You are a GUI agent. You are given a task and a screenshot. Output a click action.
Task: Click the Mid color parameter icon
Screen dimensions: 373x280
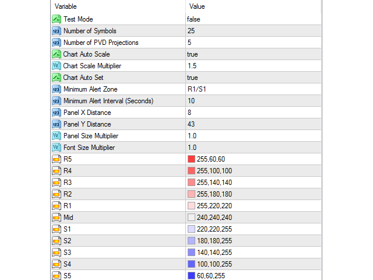[x=57, y=217]
